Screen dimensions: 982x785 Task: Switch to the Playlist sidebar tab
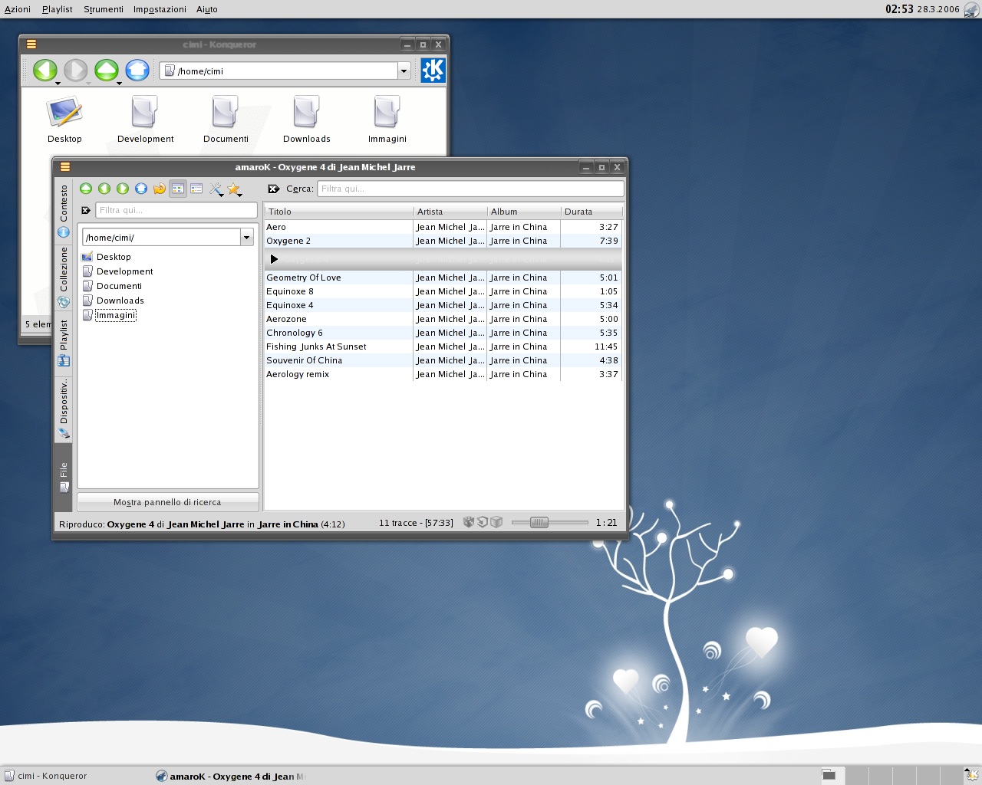click(x=64, y=343)
